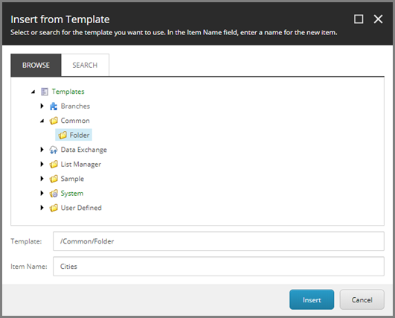Click the Branches puzzle-piece icon
This screenshot has width=395, height=318.
(53, 106)
